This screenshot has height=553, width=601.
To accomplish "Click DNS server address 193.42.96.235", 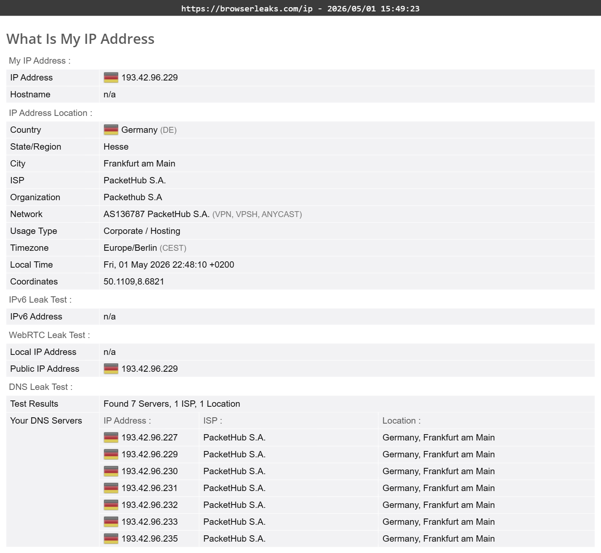I will (150, 539).
